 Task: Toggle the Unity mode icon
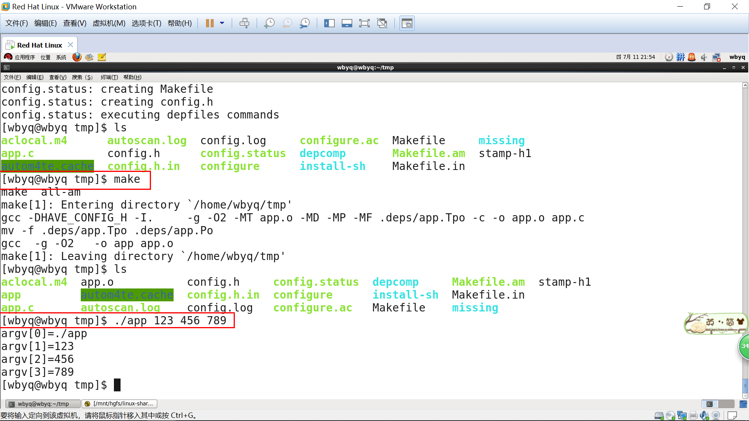click(382, 23)
